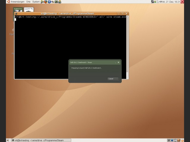Viewport: 190px width, 142px height.
Task: Switch to the second workspace with globe
Action: pyautogui.click(x=172, y=140)
